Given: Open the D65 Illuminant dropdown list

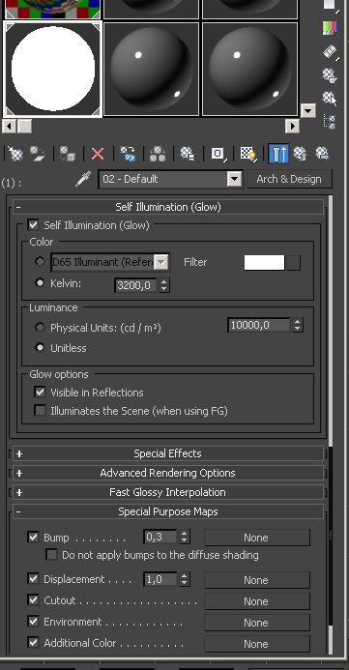Looking at the screenshot, I should [161, 262].
